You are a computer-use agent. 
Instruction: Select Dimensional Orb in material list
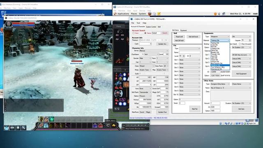tap(220, 69)
